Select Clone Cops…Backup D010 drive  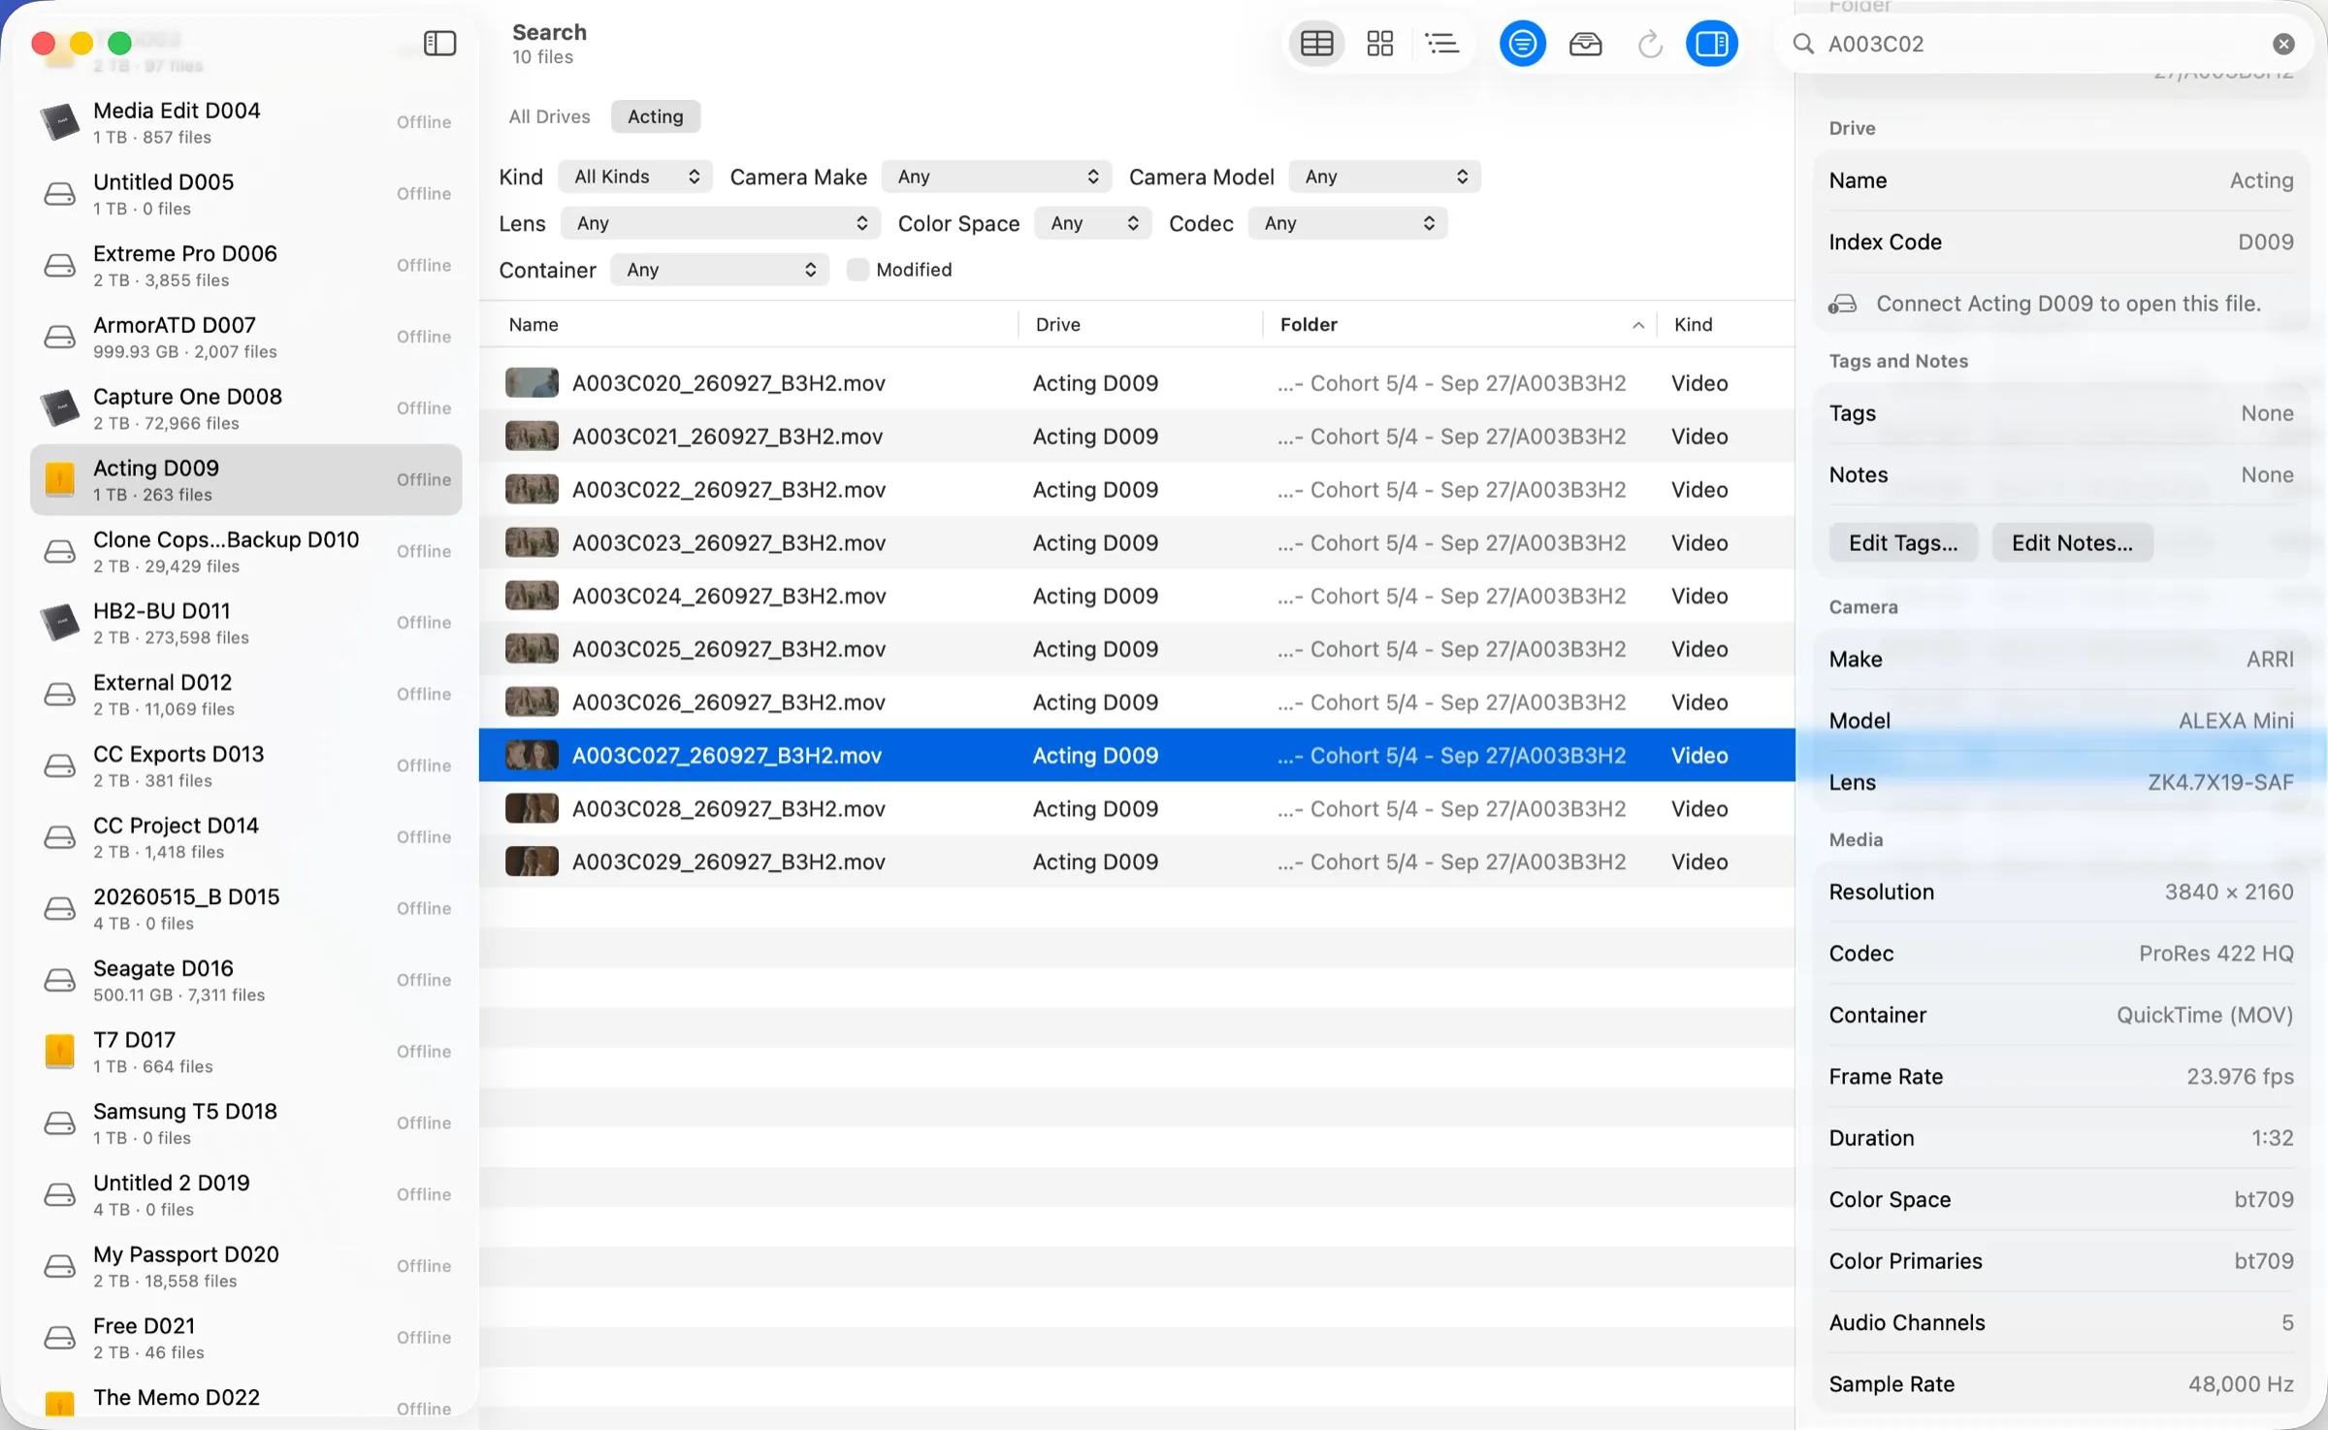coord(246,552)
